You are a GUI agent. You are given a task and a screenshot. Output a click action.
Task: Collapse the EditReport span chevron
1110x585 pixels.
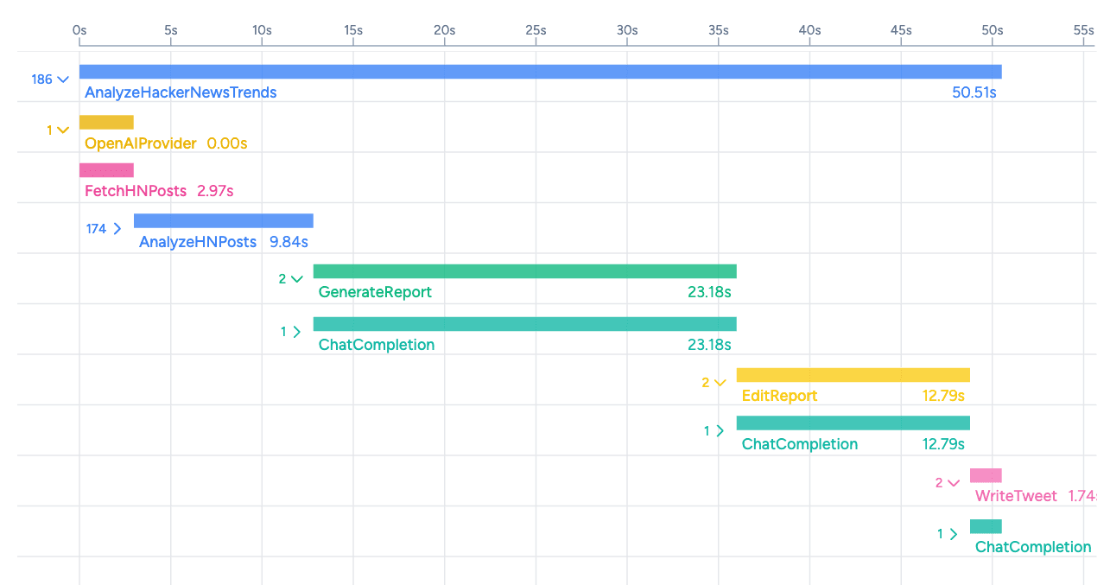pyautogui.click(x=720, y=383)
